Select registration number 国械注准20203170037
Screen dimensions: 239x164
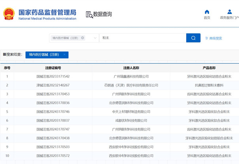click(x=53, y=121)
